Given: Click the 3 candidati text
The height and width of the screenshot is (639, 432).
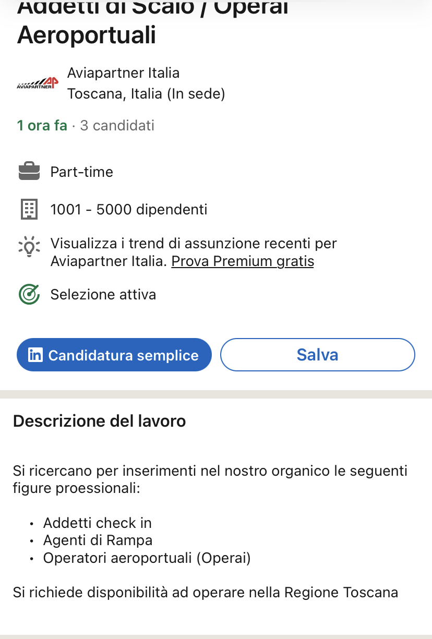Looking at the screenshot, I should (117, 126).
